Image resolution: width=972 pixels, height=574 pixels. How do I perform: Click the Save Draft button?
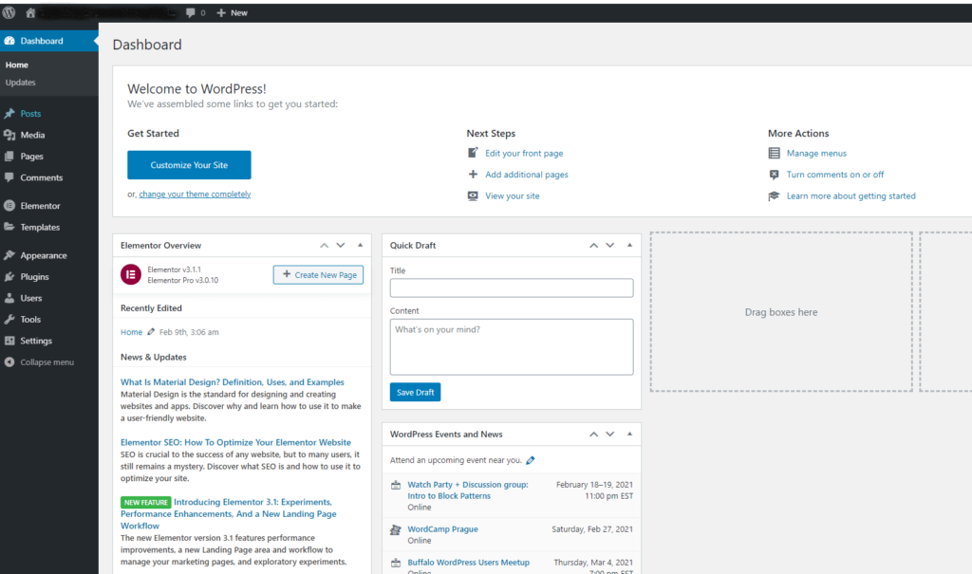coord(416,393)
